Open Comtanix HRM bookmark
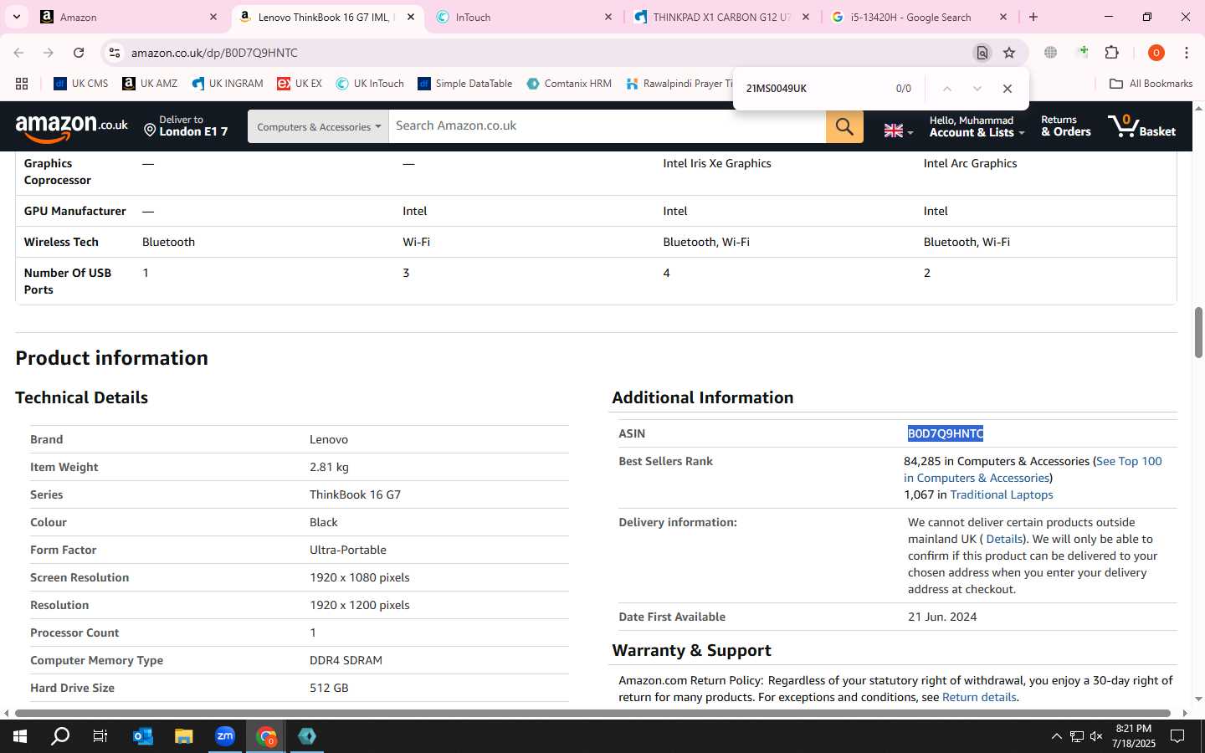Viewport: 1205px width, 753px height. 569,84
